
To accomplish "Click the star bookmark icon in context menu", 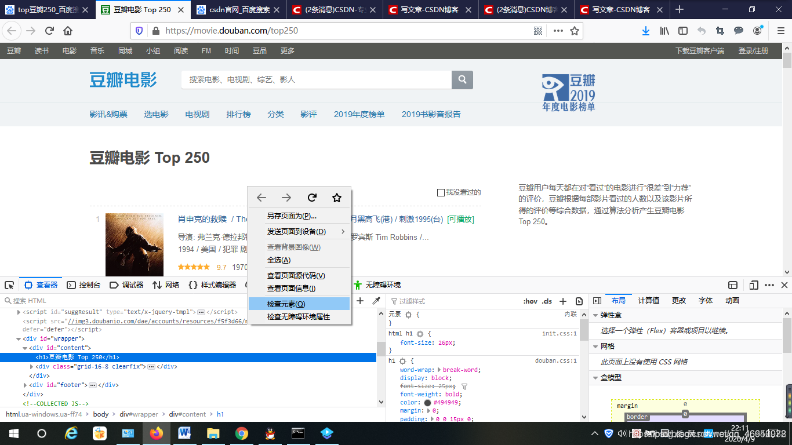I will tap(337, 198).
